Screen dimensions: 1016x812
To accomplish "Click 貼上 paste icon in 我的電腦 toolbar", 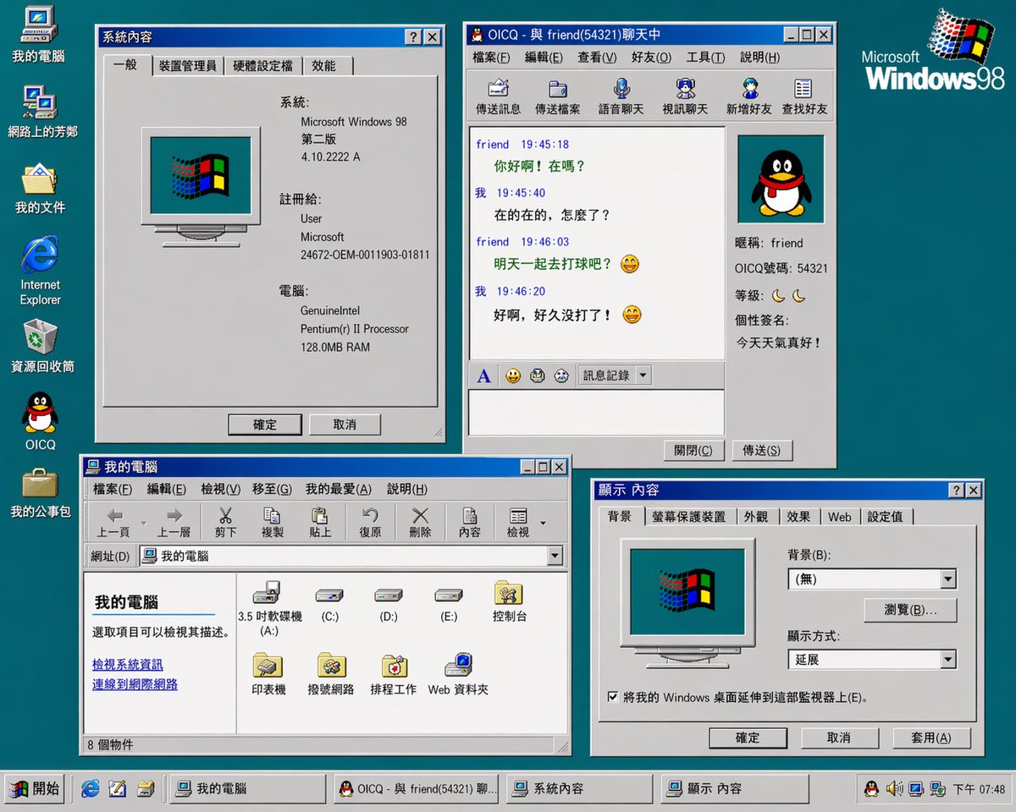I will (x=320, y=522).
